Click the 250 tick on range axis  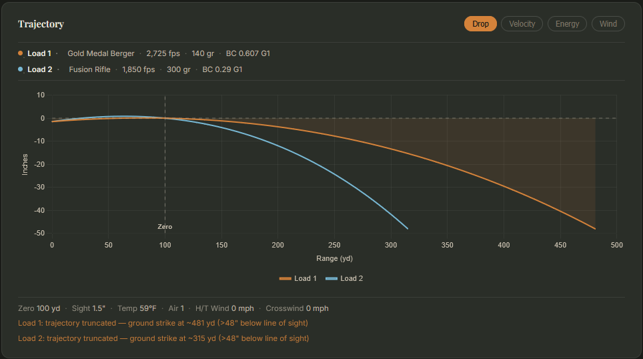click(x=334, y=245)
